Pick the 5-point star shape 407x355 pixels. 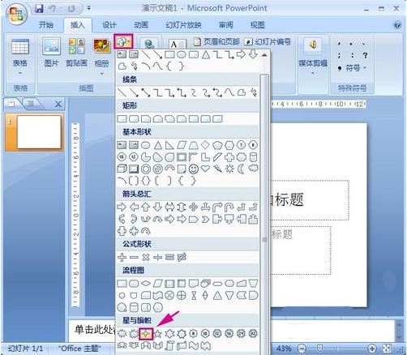pos(158,334)
